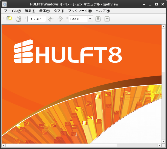The height and width of the screenshot is (149, 167).
Task: Open the 表示(V) menu
Action: pos(45,11)
